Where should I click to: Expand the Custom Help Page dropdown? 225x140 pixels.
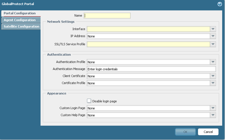click(x=213, y=115)
